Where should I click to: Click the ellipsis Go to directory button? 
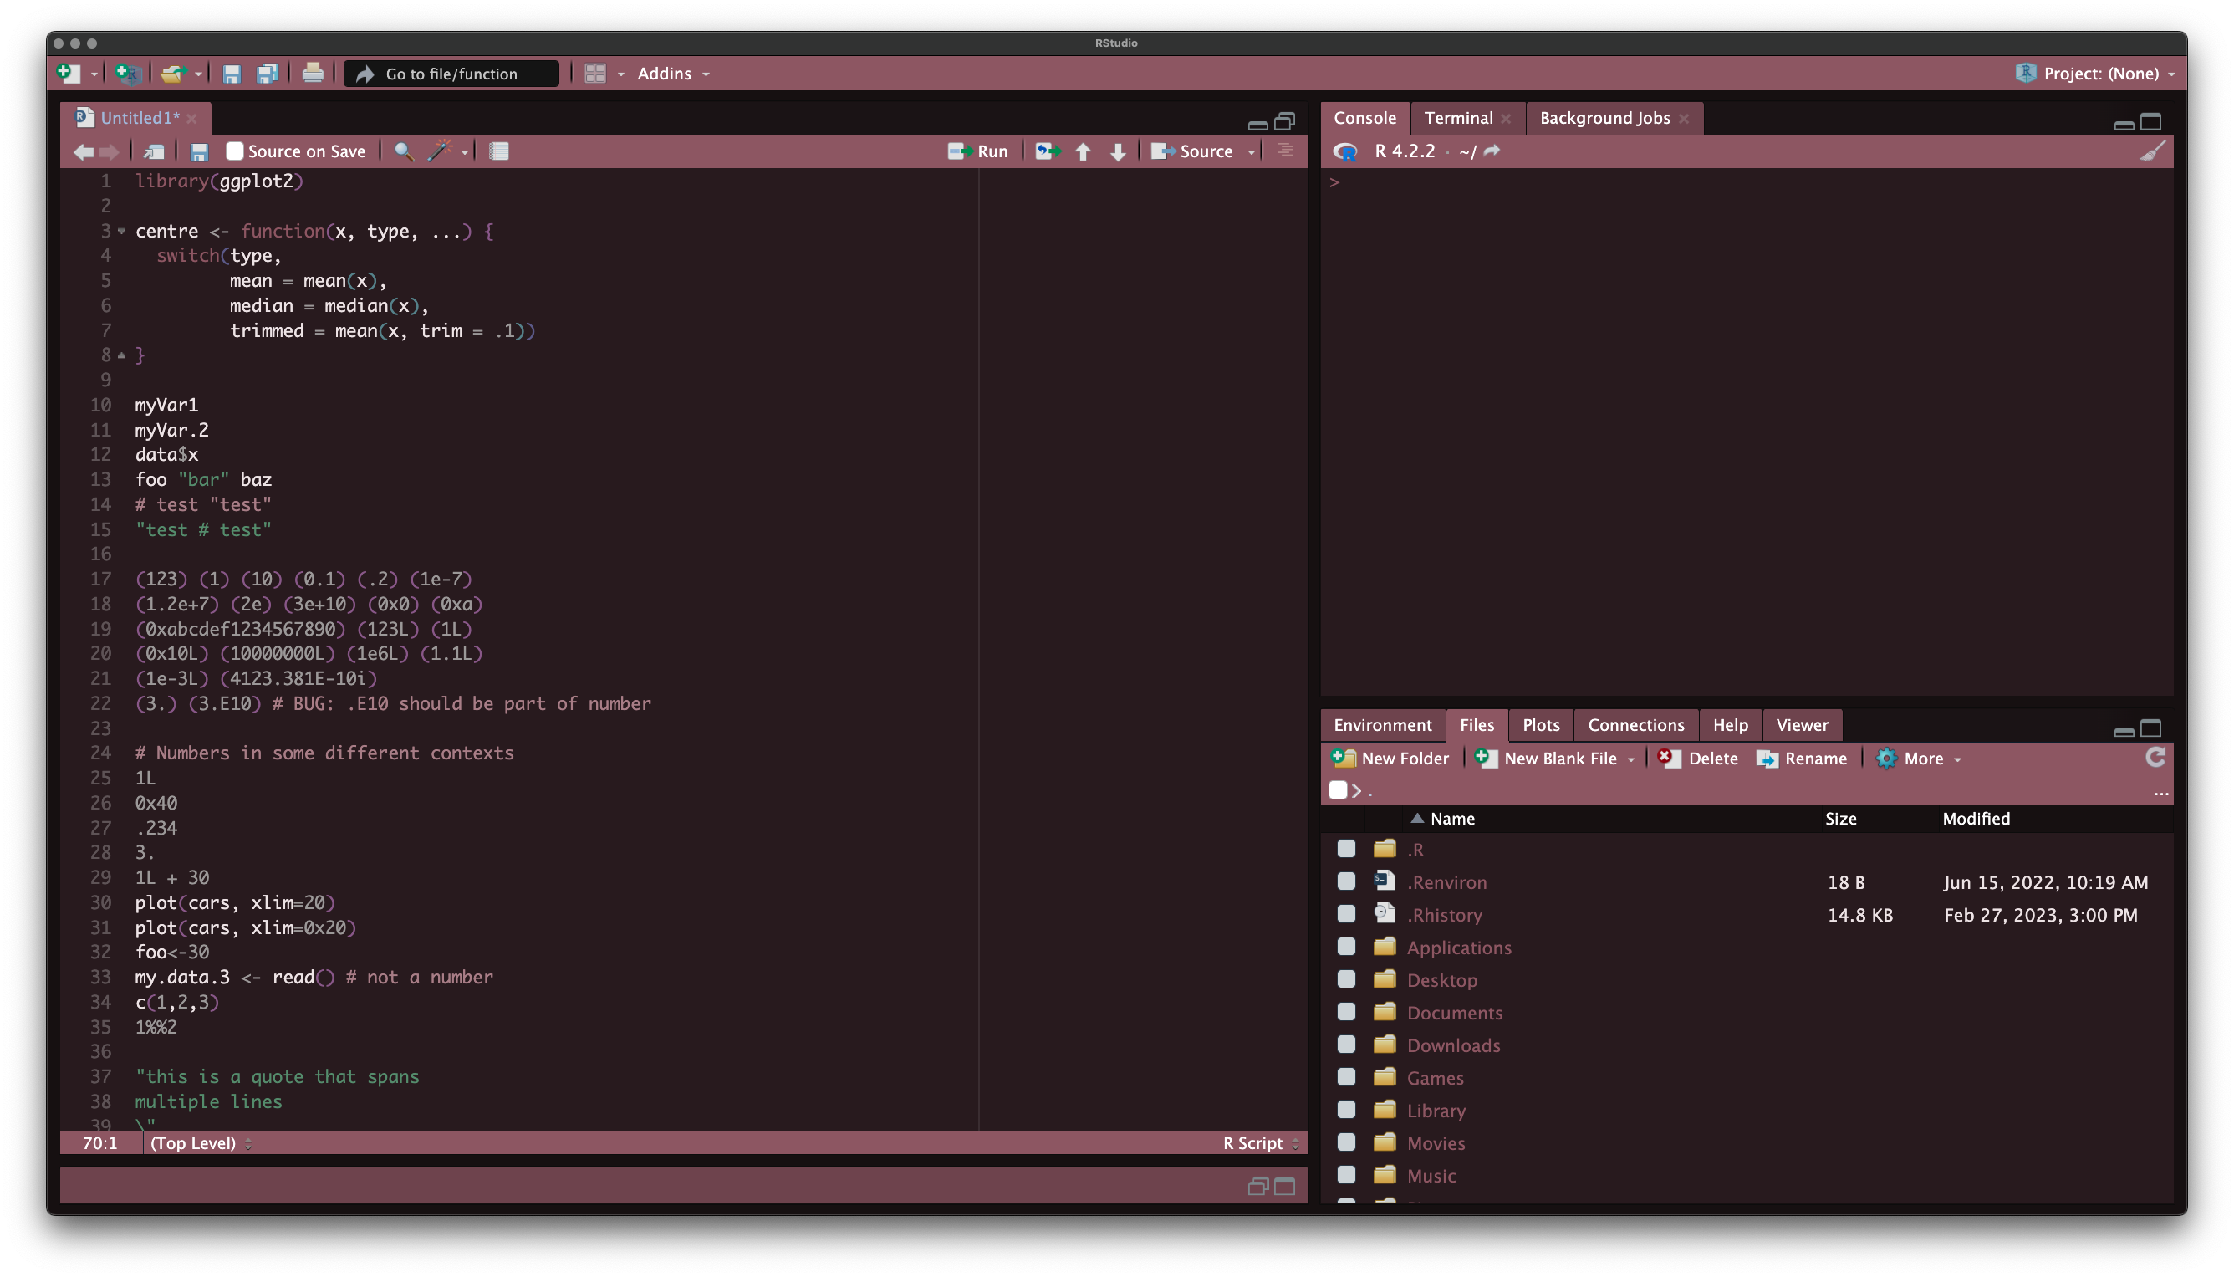pyautogui.click(x=2161, y=792)
